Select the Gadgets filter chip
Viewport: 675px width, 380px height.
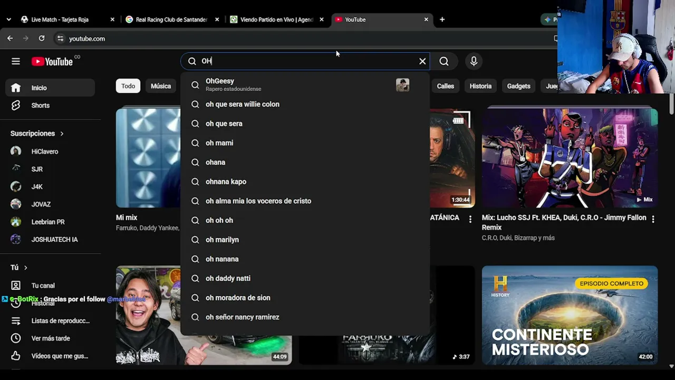tap(518, 86)
